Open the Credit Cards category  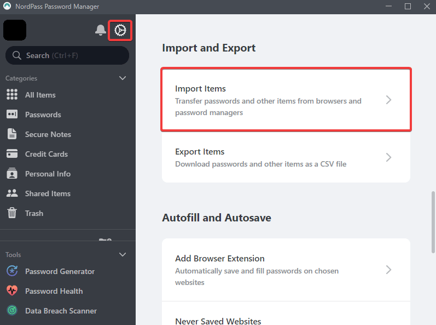coord(68,155)
